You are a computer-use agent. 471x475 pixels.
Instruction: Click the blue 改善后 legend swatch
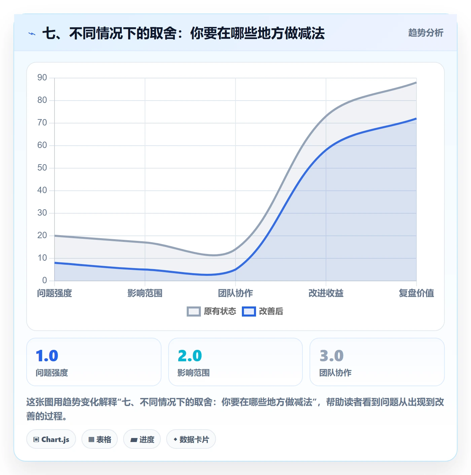pyautogui.click(x=249, y=312)
